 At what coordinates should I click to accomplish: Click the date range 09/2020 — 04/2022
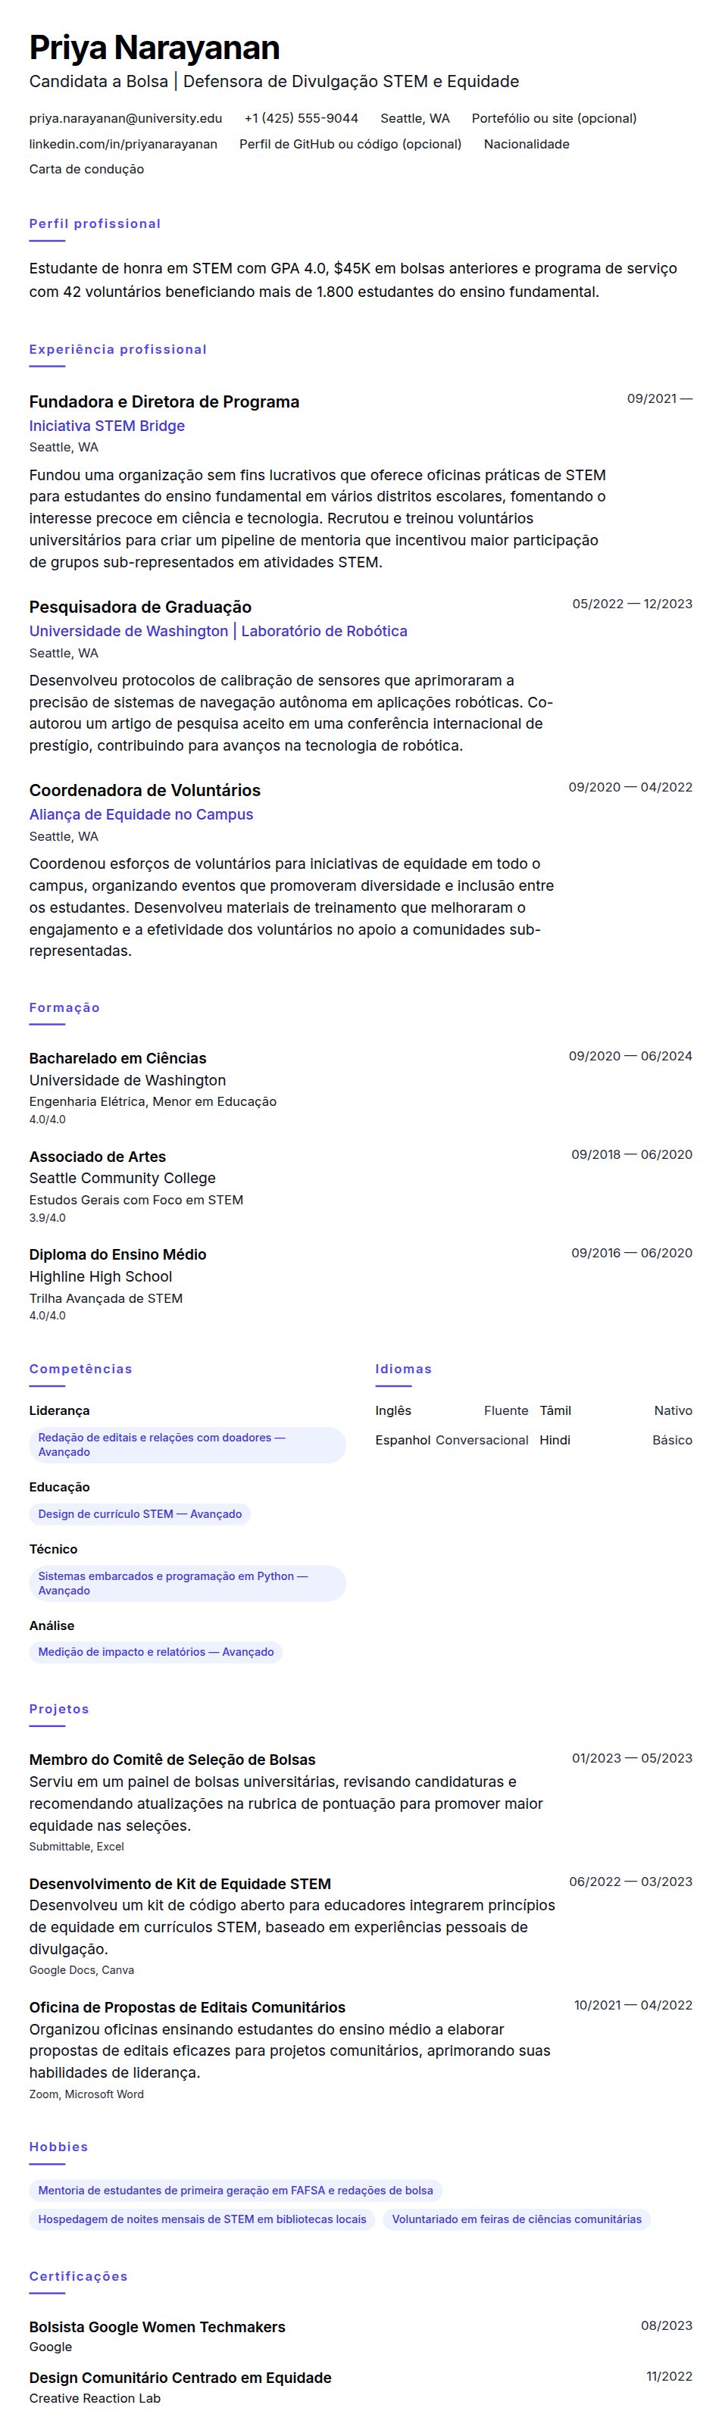tap(630, 787)
